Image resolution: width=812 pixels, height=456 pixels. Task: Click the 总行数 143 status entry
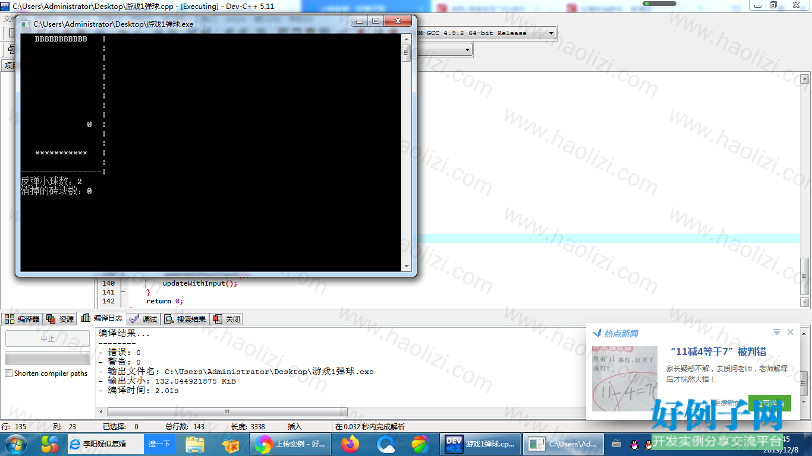[x=184, y=426]
